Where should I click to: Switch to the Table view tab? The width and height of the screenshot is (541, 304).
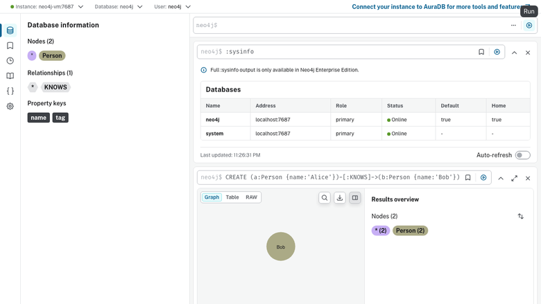click(232, 197)
